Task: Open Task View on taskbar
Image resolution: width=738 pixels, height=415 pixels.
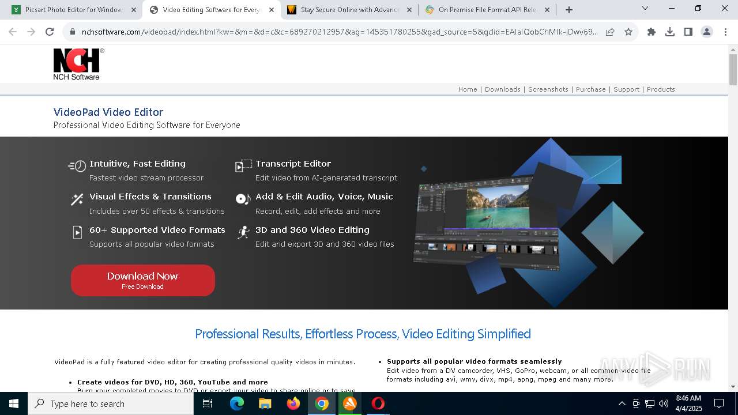Action: point(208,403)
